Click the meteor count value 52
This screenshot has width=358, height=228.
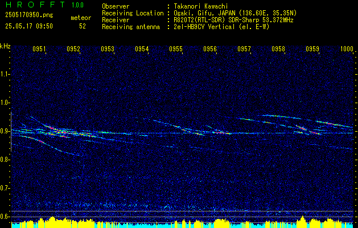coord(83,26)
